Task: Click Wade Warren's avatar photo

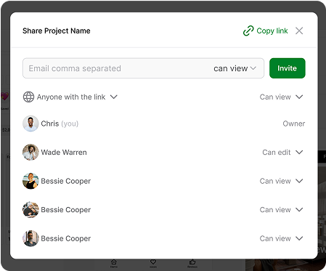Action: pyautogui.click(x=30, y=153)
